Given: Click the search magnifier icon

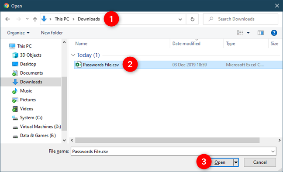Looking at the screenshot, I should pos(211,19).
